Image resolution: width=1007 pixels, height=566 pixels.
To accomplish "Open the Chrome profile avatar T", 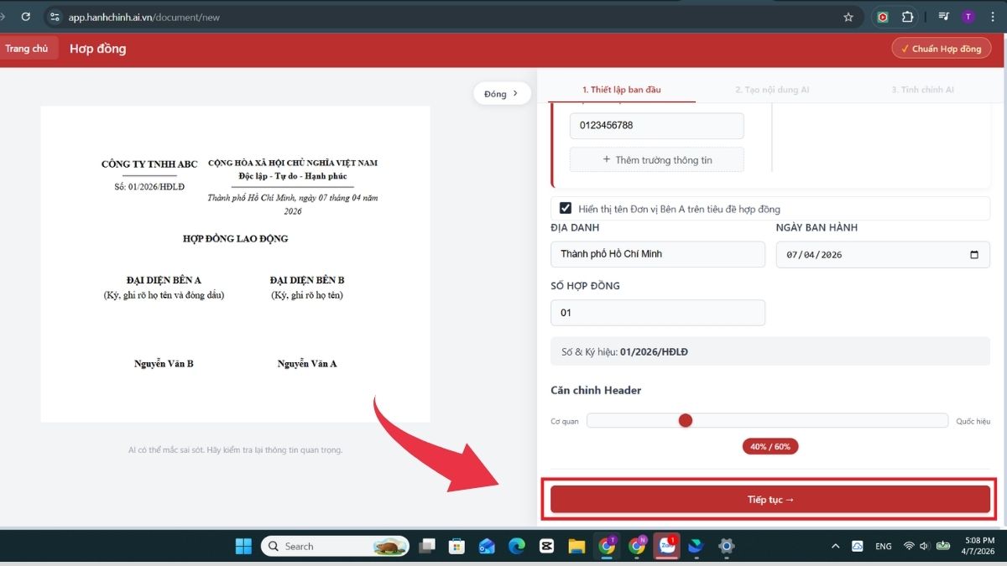I will 968,17.
